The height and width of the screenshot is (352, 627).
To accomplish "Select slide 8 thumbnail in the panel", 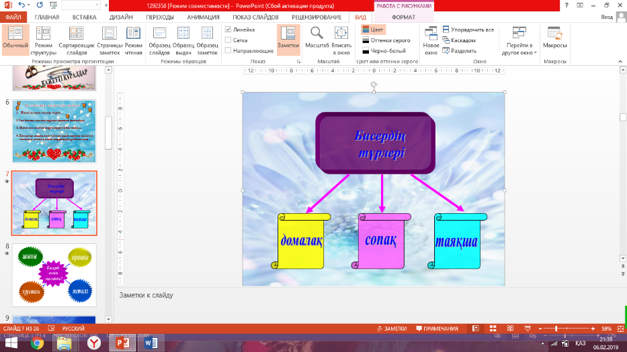I will 54,276.
